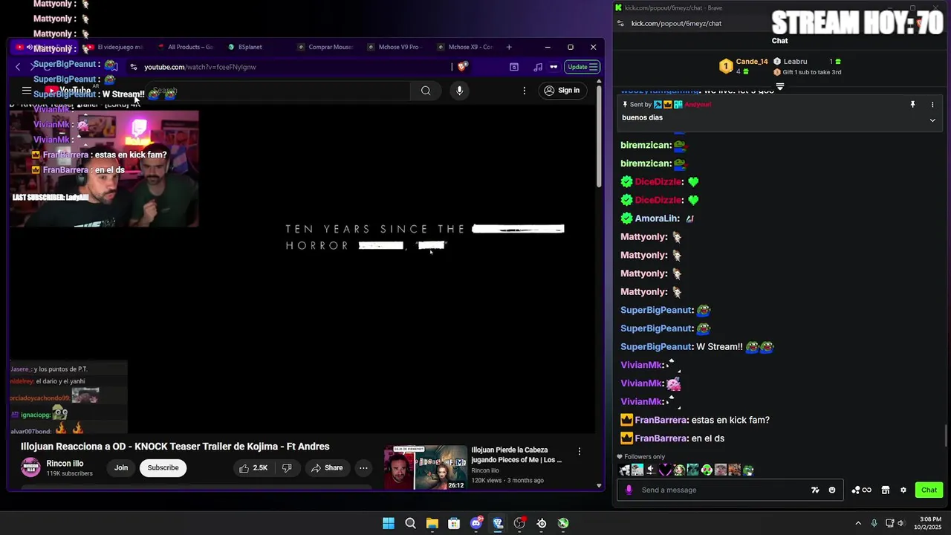Click Cande_14 in the gift leaderboard
Screen dimensions: 951x535
(x=752, y=62)
